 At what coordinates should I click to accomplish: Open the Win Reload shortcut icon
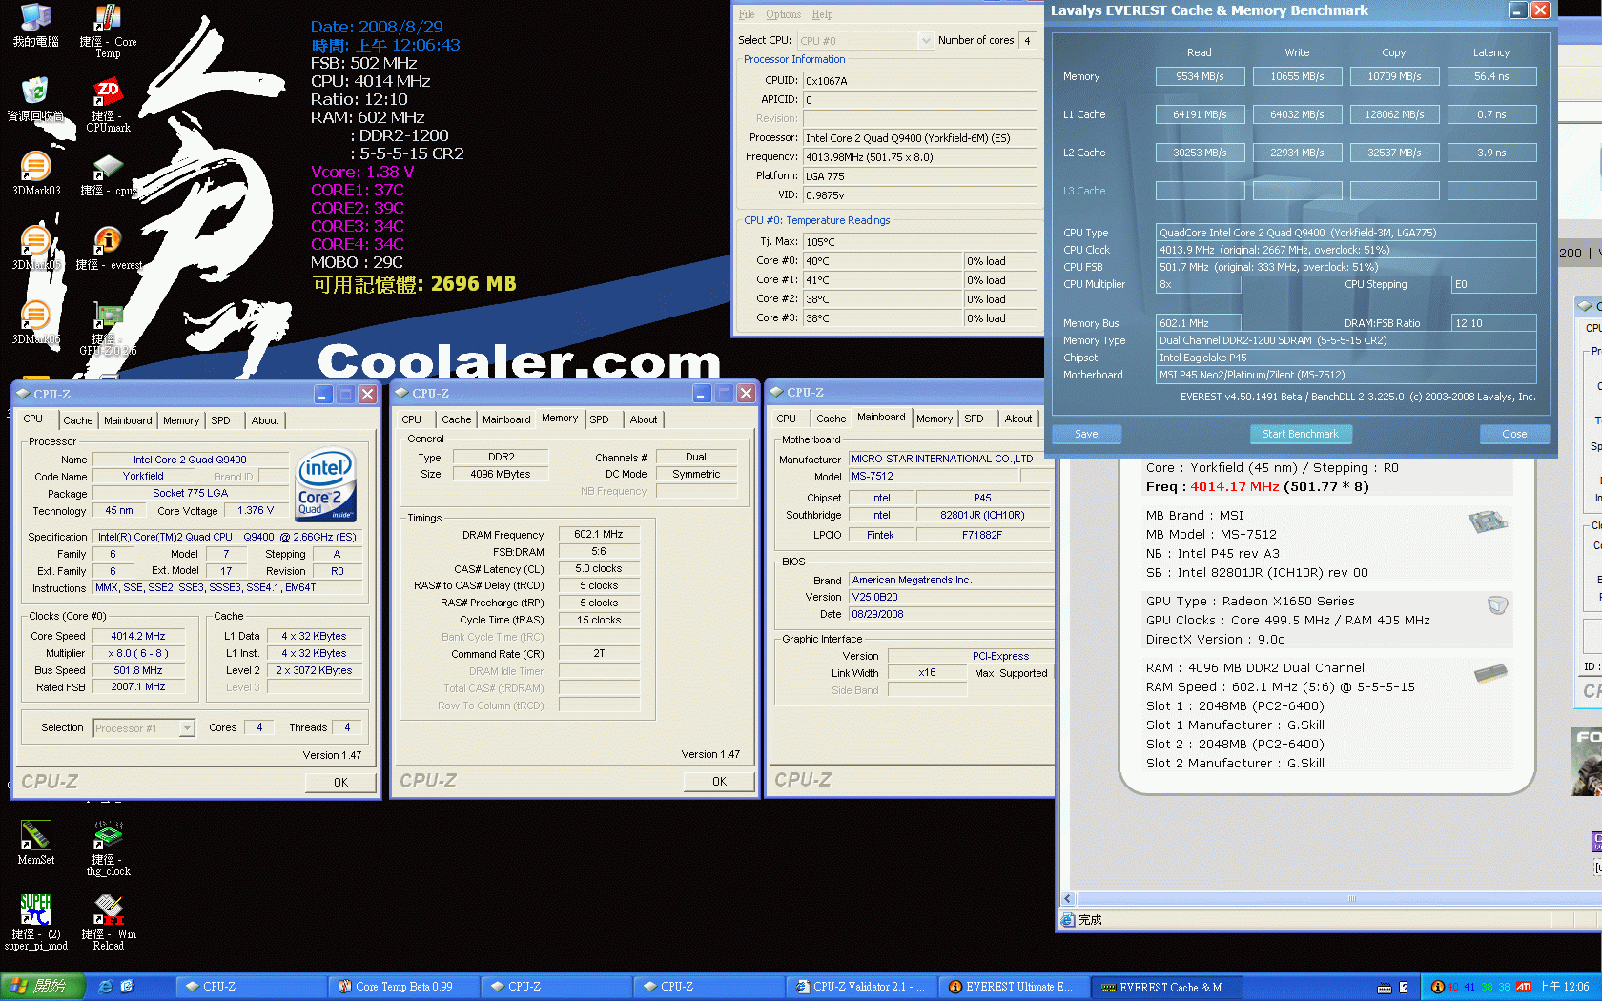(x=108, y=922)
